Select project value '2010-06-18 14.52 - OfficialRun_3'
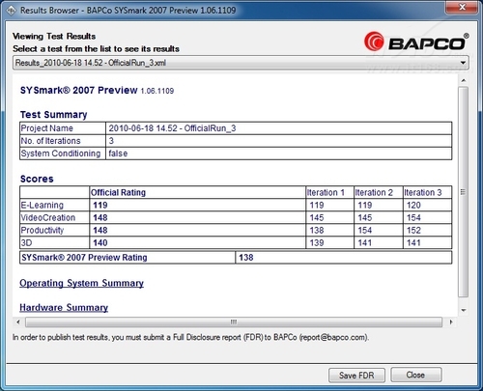The image size is (483, 391). pyautogui.click(x=172, y=128)
